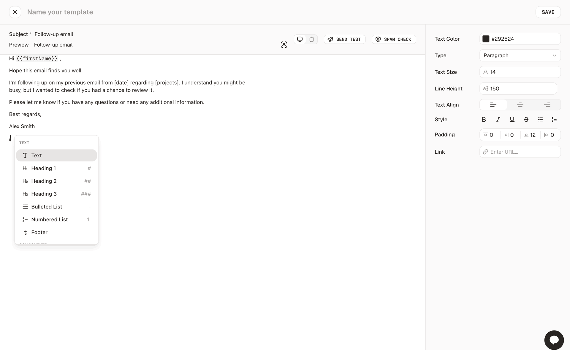This screenshot has width=570, height=356.
Task: Choose Heading 1 in slash menu
Action: point(56,168)
